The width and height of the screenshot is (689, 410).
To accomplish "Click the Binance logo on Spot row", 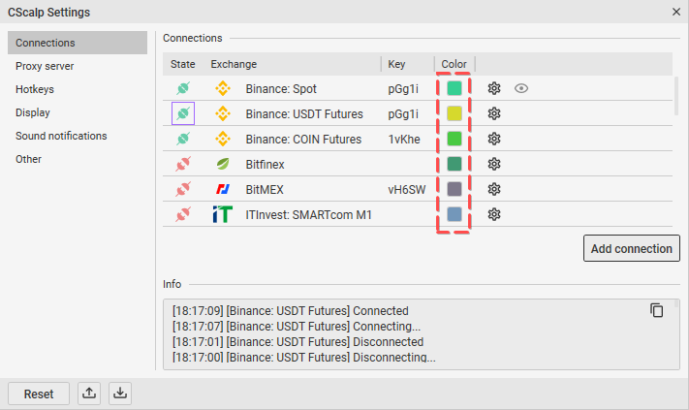I will 223,88.
